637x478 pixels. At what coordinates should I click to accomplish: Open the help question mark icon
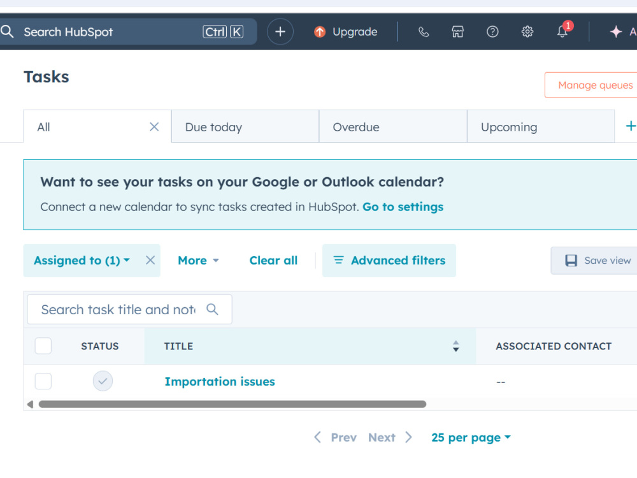492,32
